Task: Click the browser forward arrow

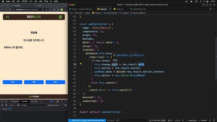Action: click(6, 9)
